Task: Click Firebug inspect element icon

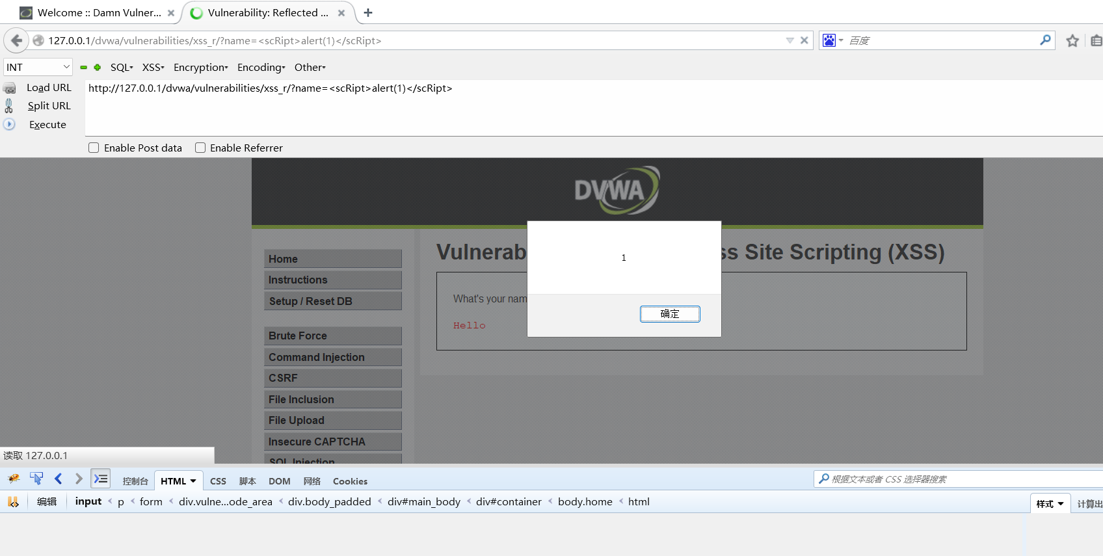Action: point(36,479)
